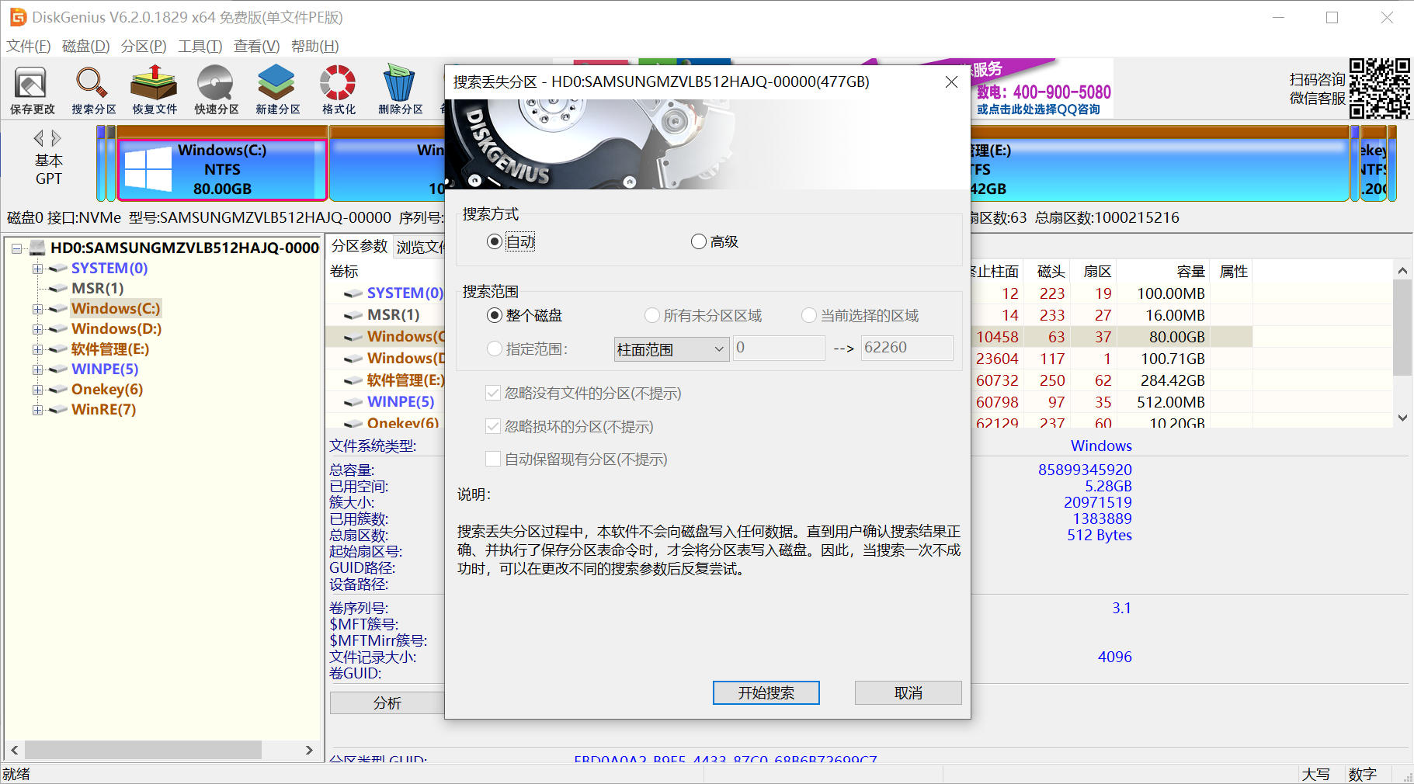
Task: Click the 取消 (Cancel) button
Action: click(x=908, y=693)
